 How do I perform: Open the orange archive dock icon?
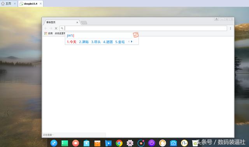coord(97,144)
